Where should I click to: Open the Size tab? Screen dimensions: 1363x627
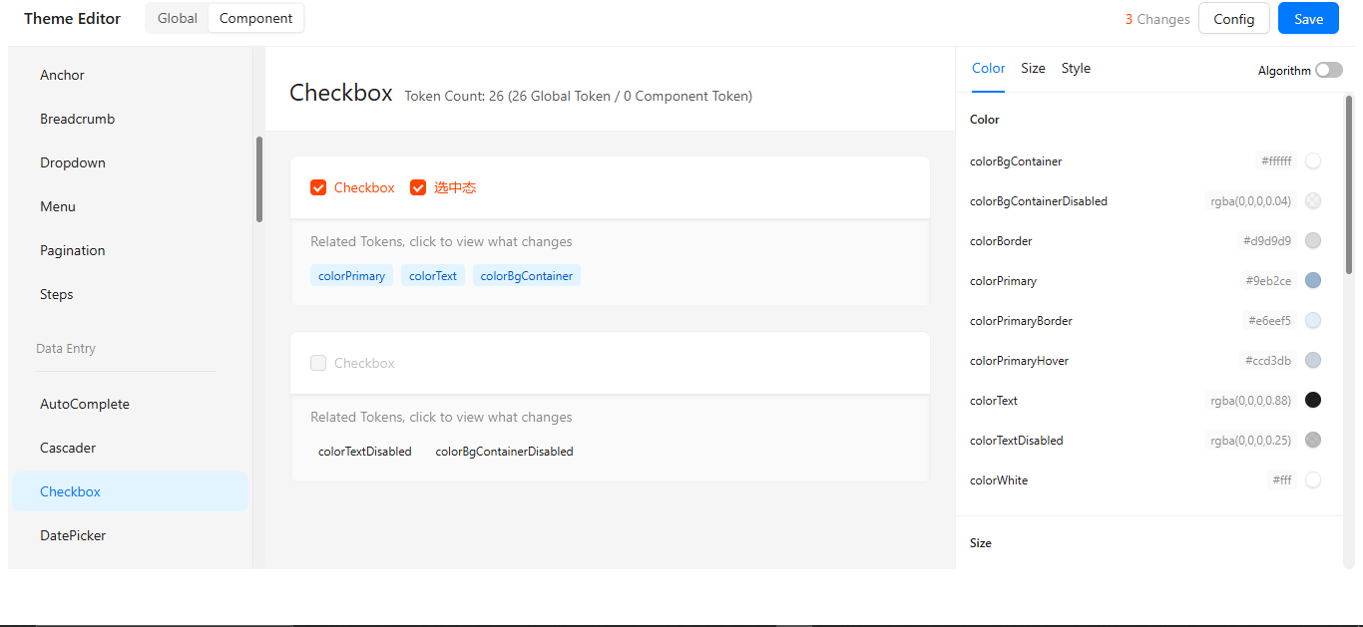[x=1033, y=68]
